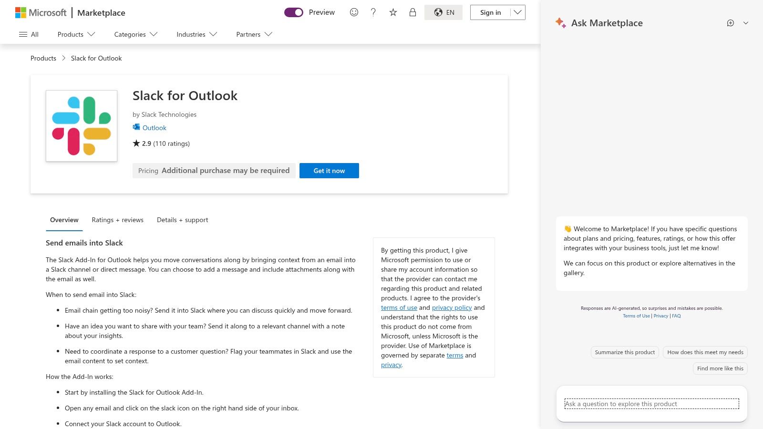
Task: Click 'by Slack Technologies' text
Action: 165,114
